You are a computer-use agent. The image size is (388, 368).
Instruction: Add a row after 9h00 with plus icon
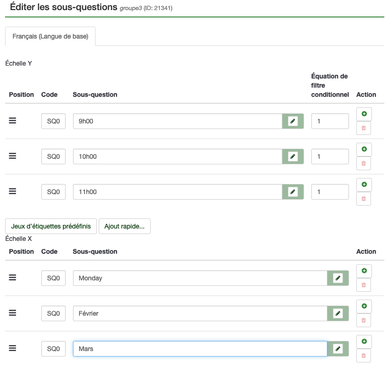pos(364,114)
